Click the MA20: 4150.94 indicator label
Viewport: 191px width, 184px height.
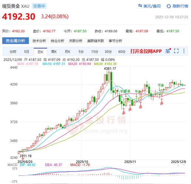pyautogui.click(x=79, y=64)
